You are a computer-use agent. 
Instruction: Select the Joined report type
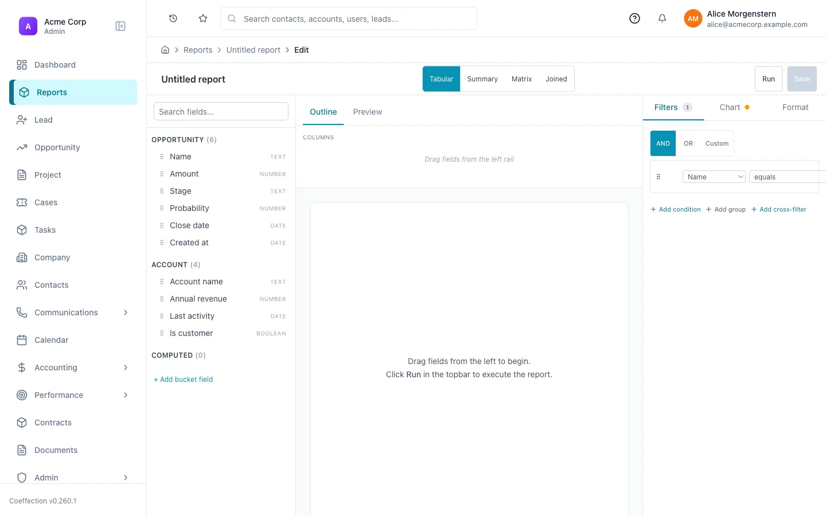coord(556,79)
